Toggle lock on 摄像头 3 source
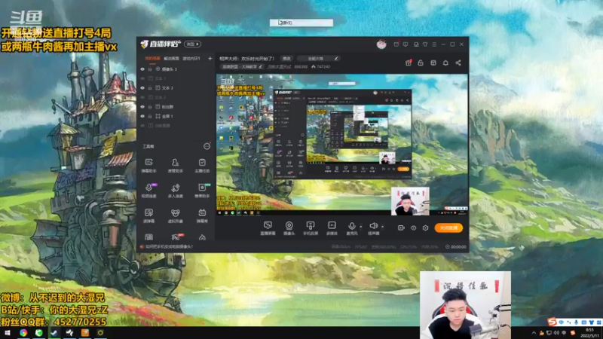 pyautogui.click(x=150, y=69)
